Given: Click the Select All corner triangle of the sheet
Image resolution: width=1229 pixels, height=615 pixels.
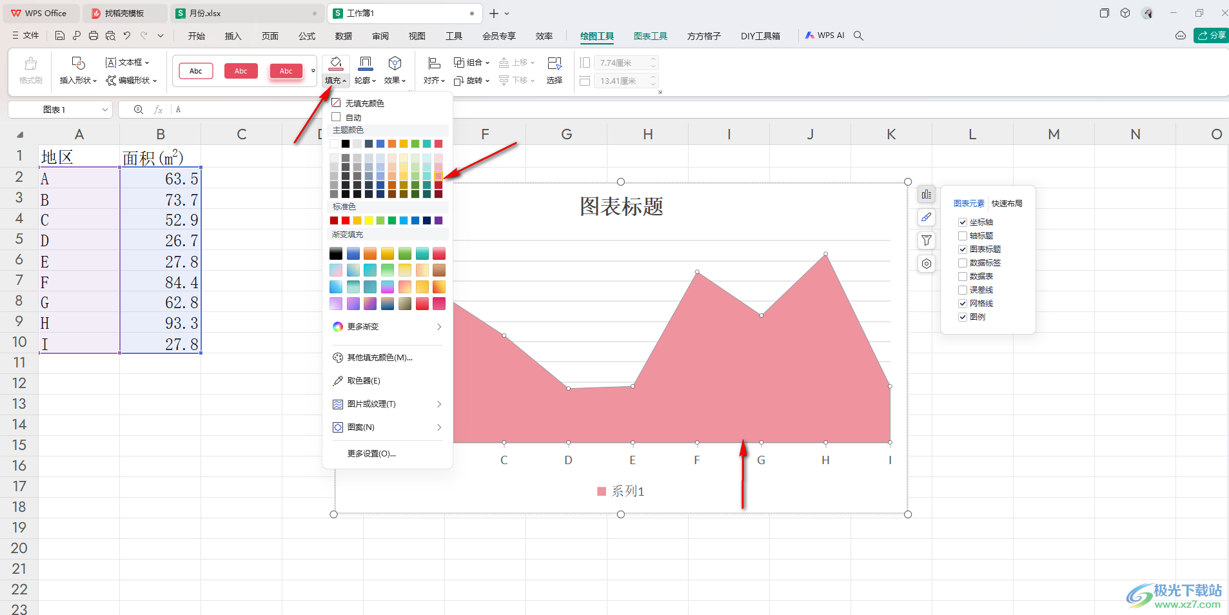Looking at the screenshot, I should coord(20,135).
